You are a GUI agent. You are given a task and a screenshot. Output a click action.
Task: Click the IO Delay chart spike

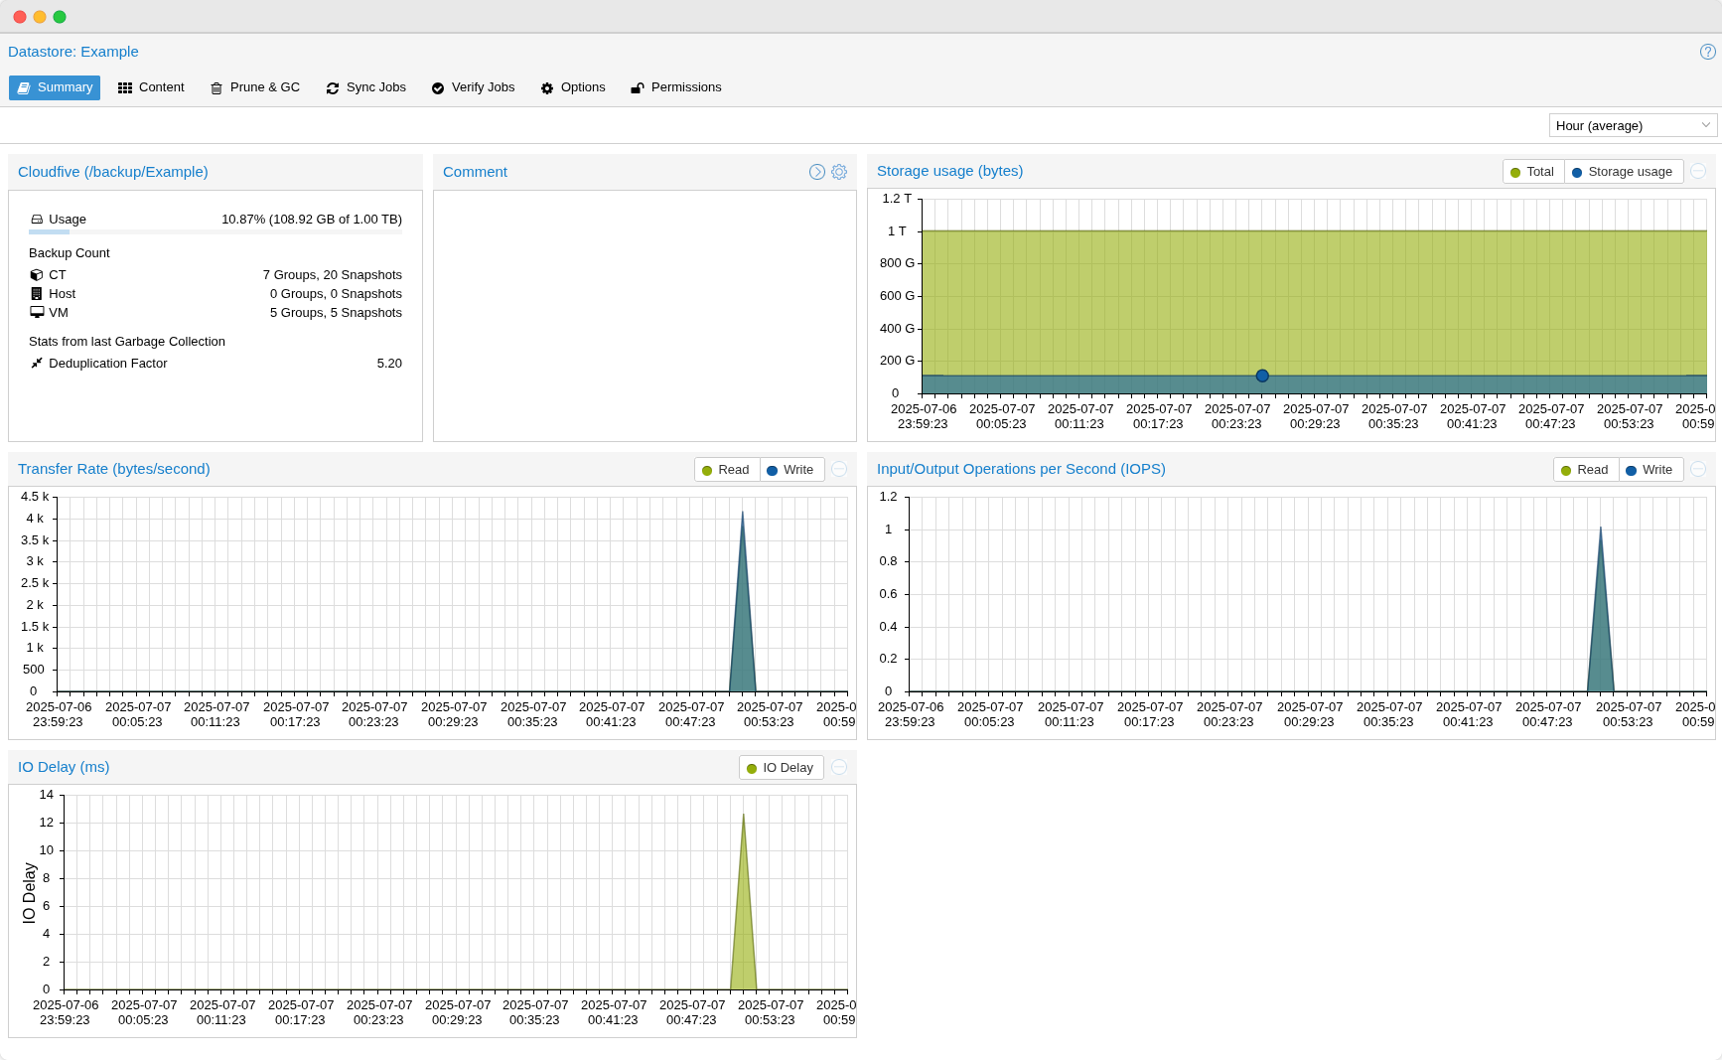click(x=744, y=914)
